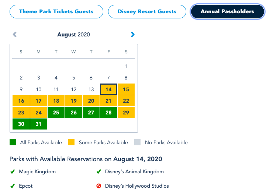Screen dimensions: 270x195
Task: Switch to Disney Resort Guests tab
Action: click(x=147, y=12)
